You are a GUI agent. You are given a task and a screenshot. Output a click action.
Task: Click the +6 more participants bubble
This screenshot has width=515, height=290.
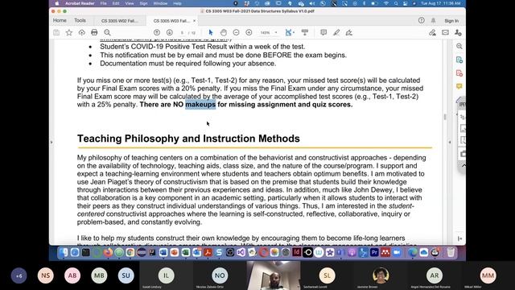click(19, 275)
